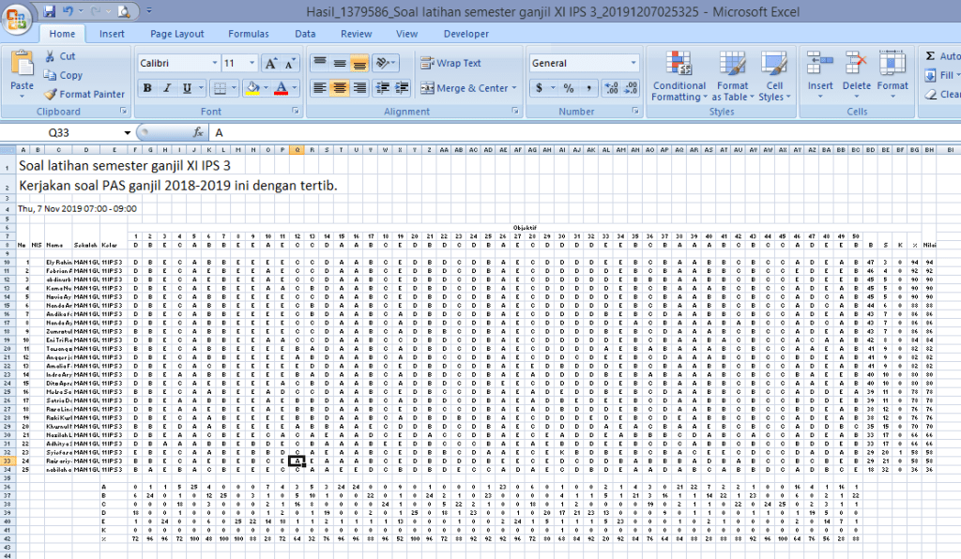Expand the General number format dropdown
Screen dimensions: 961x559
[x=633, y=64]
